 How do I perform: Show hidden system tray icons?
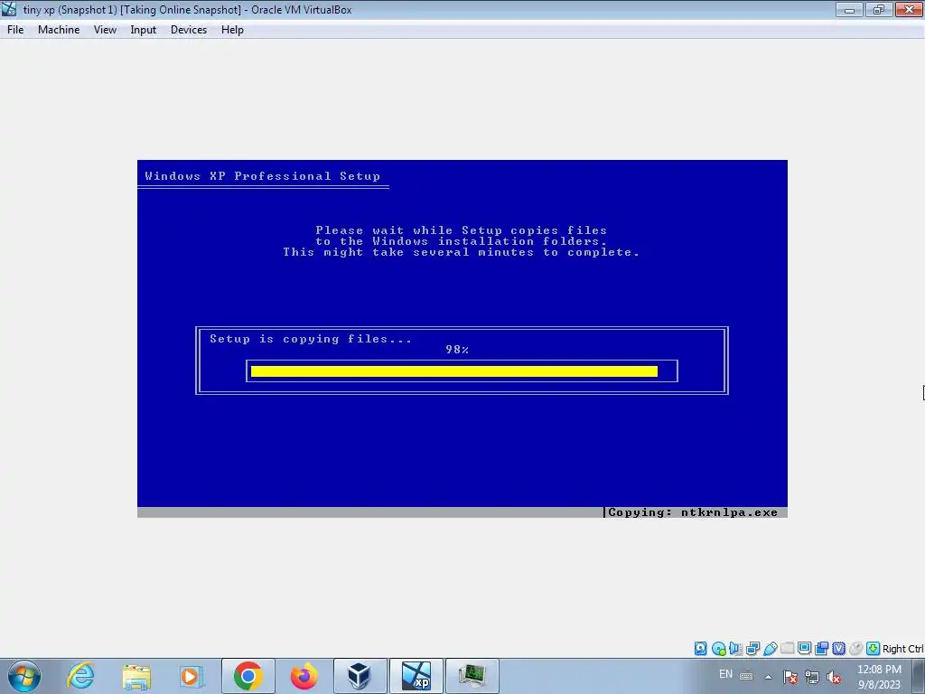coord(768,677)
